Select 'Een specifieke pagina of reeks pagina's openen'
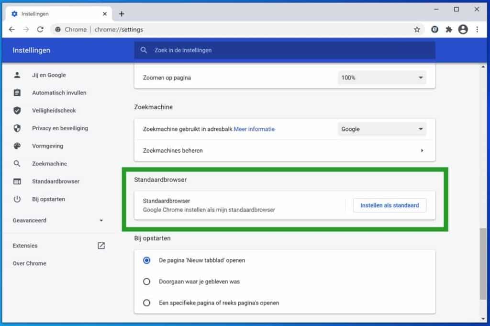The height and width of the screenshot is (326, 490). pyautogui.click(x=147, y=303)
